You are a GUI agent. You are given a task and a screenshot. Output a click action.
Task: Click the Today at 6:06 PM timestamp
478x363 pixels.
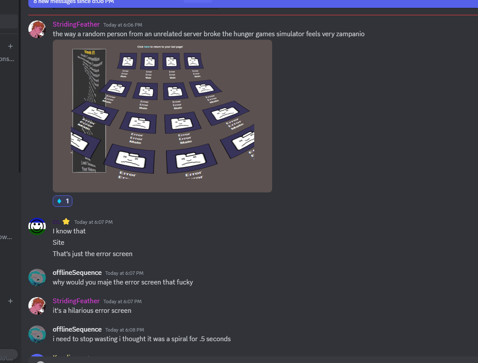pyautogui.click(x=123, y=25)
